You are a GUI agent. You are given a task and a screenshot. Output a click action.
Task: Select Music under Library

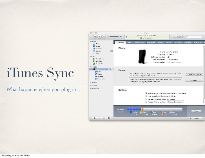click(96, 44)
